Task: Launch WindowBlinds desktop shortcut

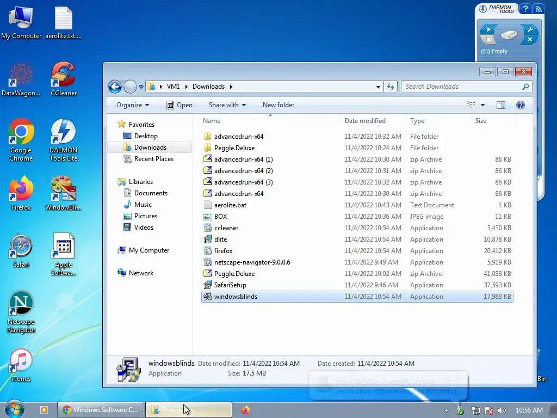Action: 63,193
